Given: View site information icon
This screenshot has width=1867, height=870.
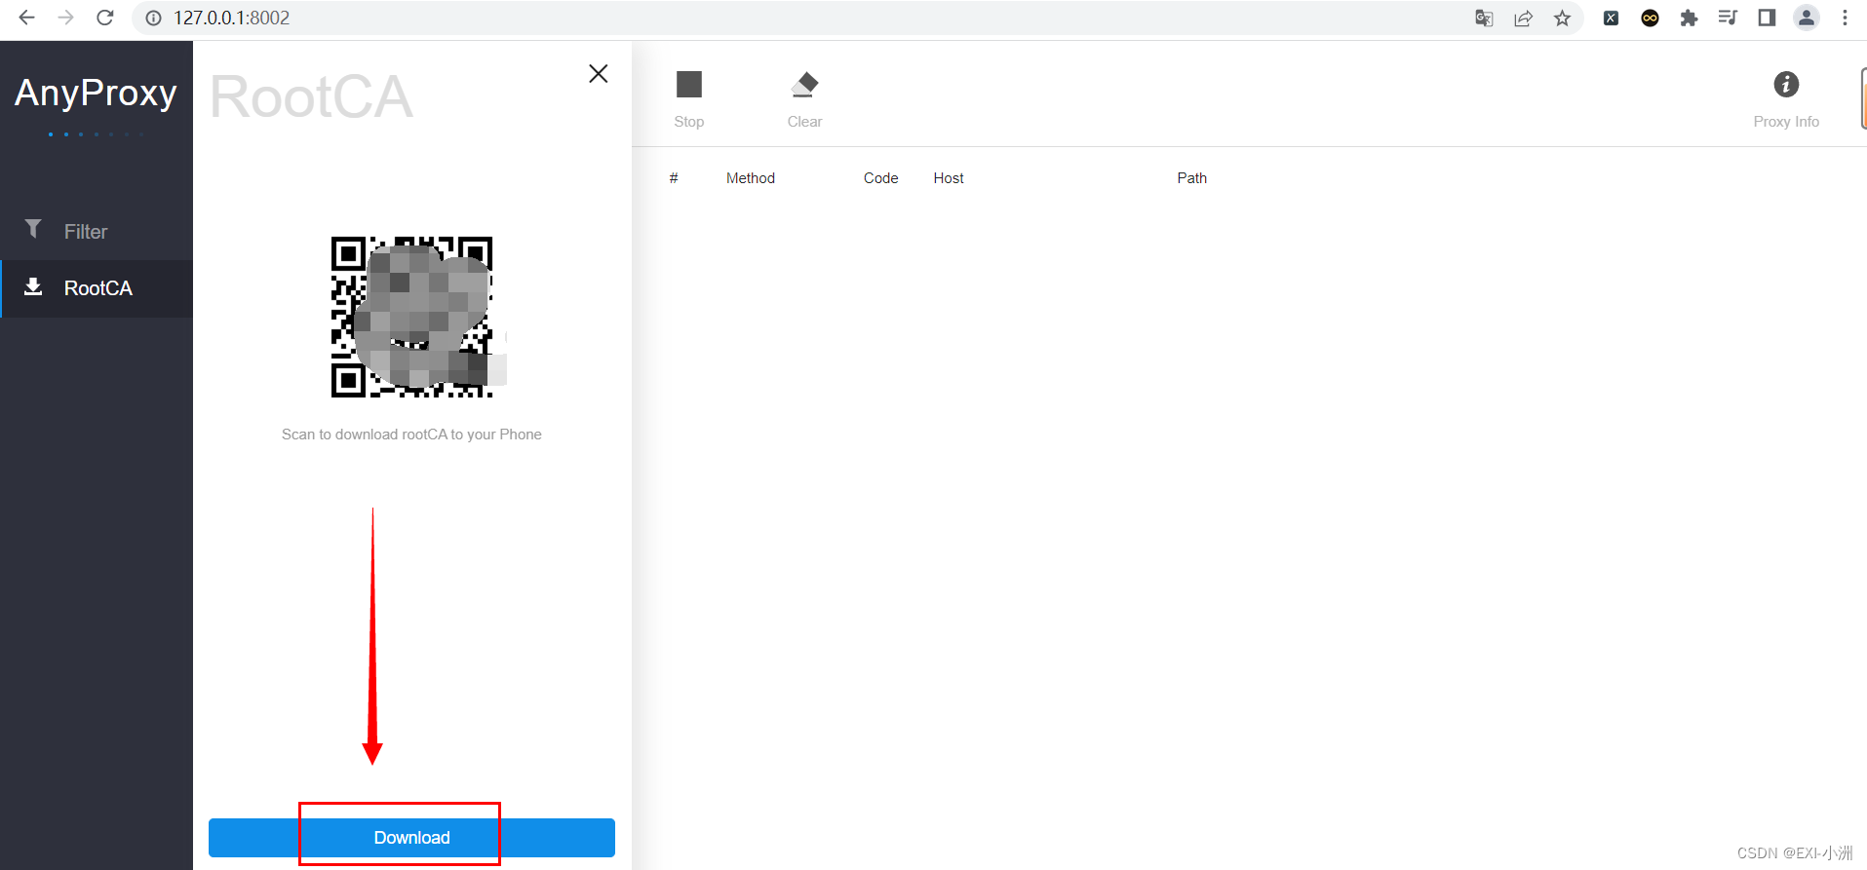Looking at the screenshot, I should [153, 18].
